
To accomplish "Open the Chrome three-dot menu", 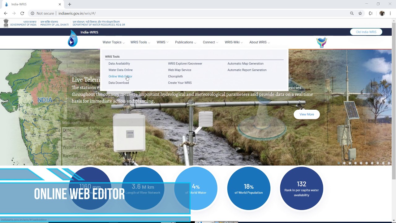I will (390, 13).
